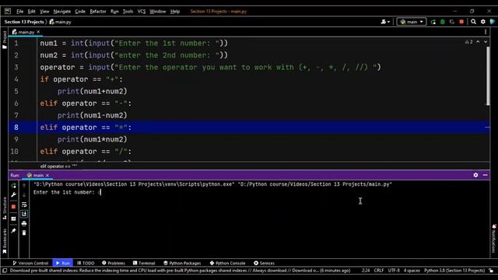The image size is (498, 280).
Task: Hide the Run tool window
Action: click(485, 175)
